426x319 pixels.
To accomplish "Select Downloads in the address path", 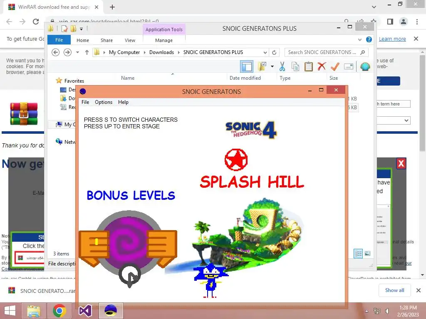I will point(161,52).
